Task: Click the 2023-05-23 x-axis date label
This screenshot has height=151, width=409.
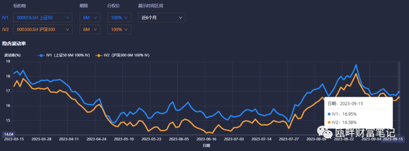Action: click(x=151, y=139)
